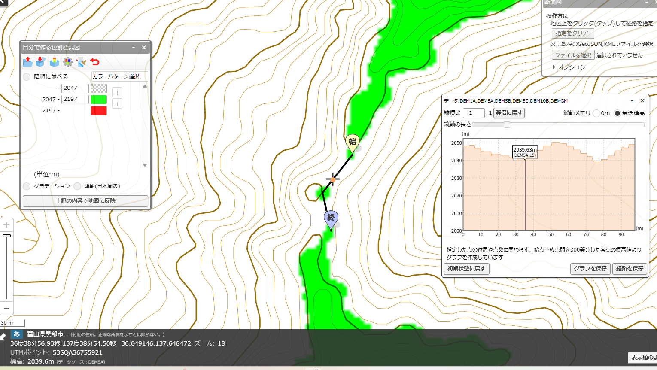Click the box with rainbow color bar icon
This screenshot has width=657, height=370.
55,62
